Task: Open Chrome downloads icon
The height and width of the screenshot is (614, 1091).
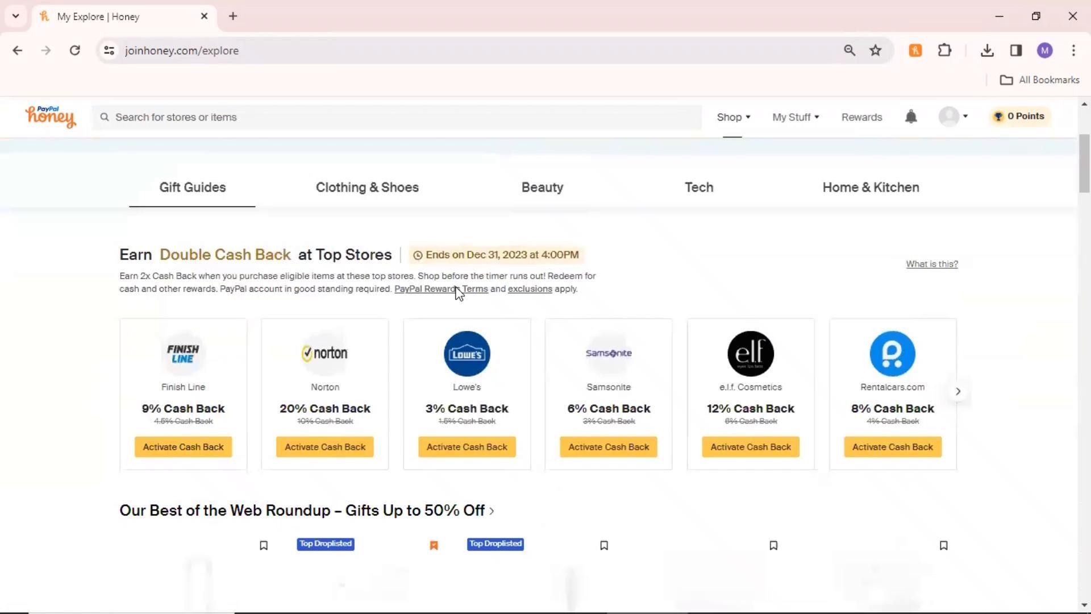Action: tap(987, 51)
